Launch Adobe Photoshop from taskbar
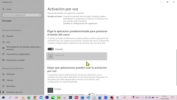177x100 pixels. click(x=70, y=97)
